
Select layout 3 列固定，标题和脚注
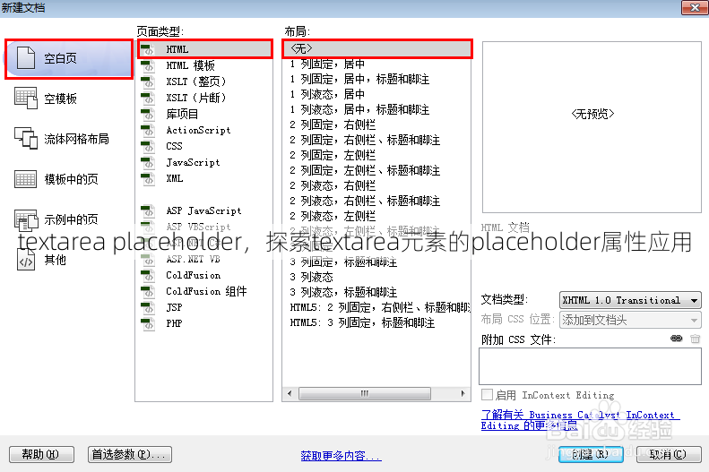343,262
